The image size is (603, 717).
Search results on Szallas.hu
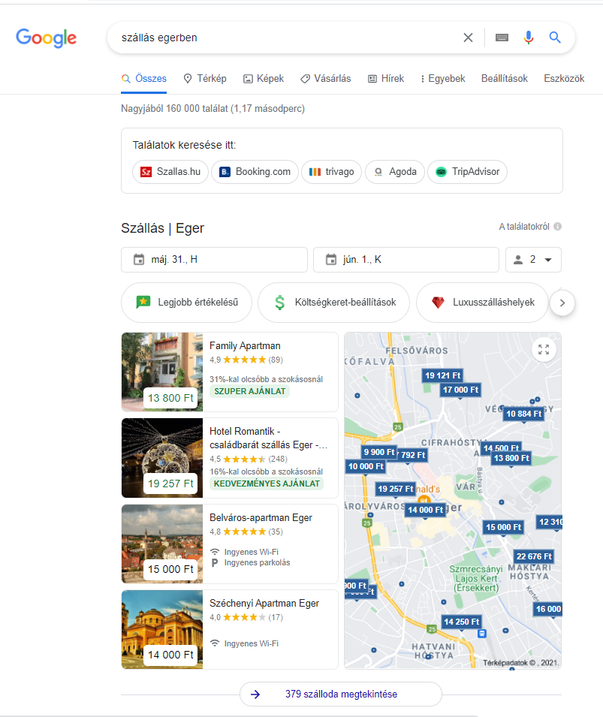[x=170, y=172]
